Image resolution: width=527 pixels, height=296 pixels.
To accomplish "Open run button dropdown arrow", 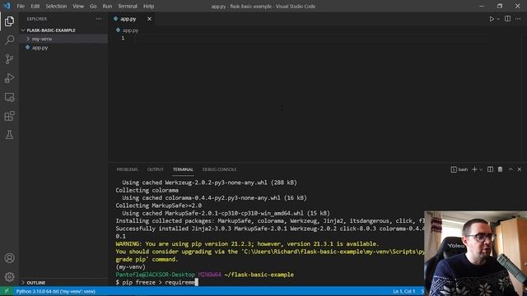I will [498, 19].
